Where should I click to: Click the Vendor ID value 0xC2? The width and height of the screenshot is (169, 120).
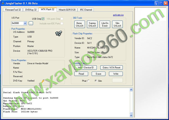(x=90, y=38)
